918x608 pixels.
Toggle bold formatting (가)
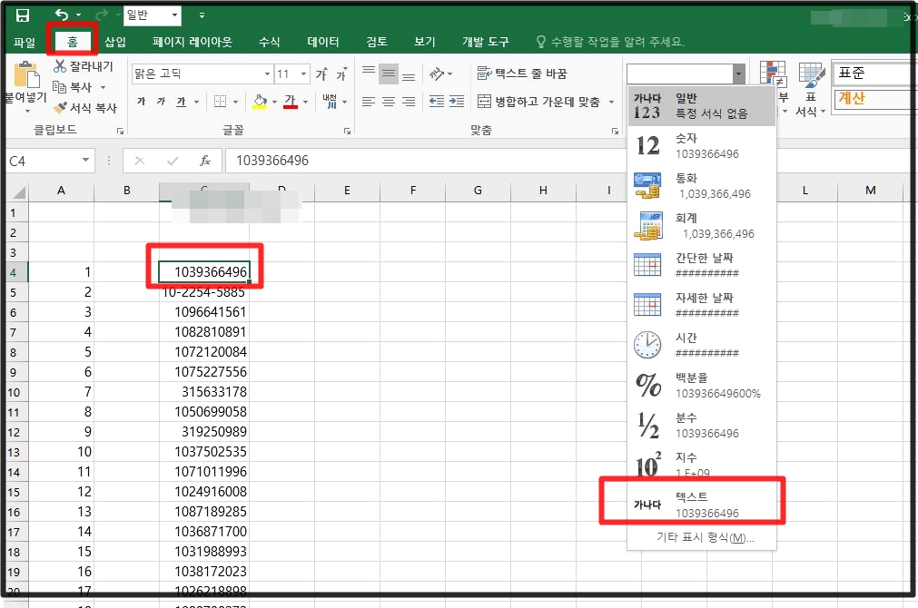(x=141, y=102)
